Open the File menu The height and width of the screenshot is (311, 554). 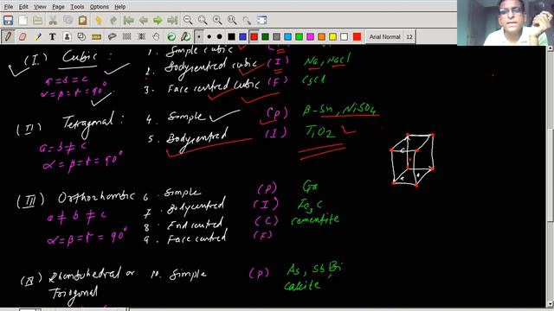(x=8, y=7)
